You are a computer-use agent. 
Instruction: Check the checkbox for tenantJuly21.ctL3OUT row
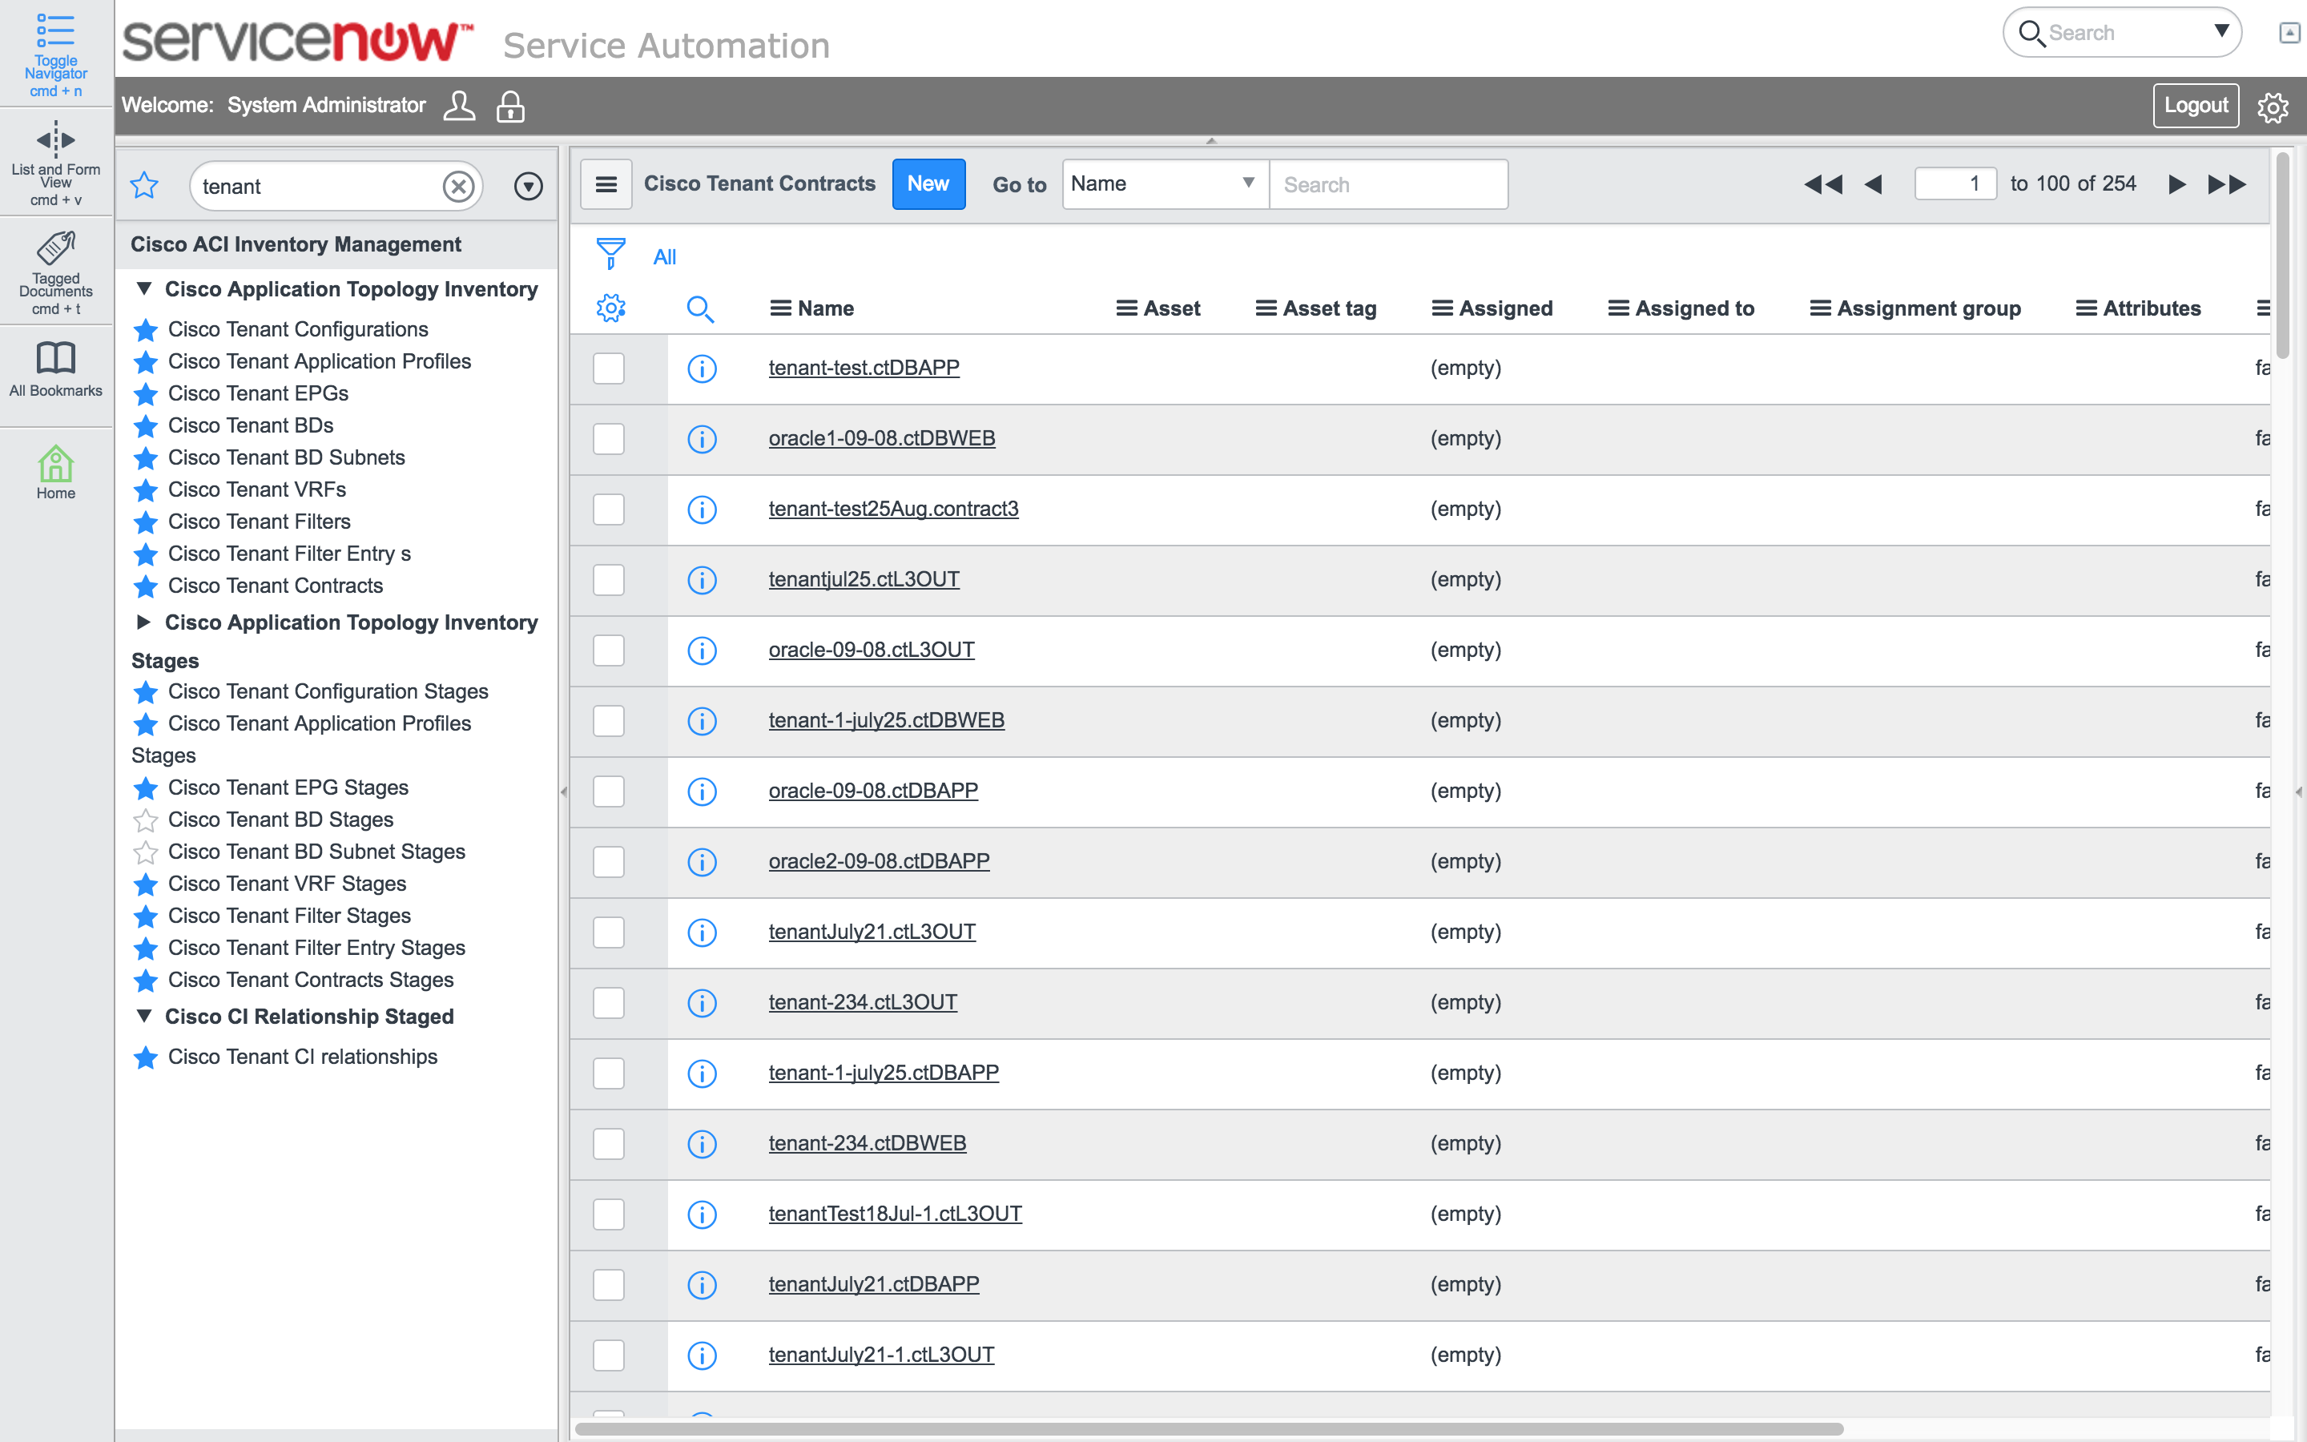pyautogui.click(x=609, y=932)
